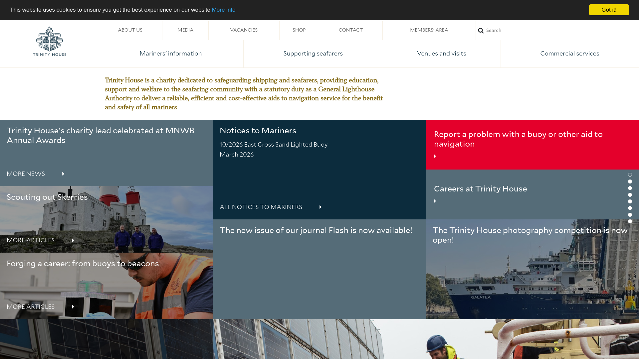
Task: Open the VACANCIES page
Action: point(244,30)
